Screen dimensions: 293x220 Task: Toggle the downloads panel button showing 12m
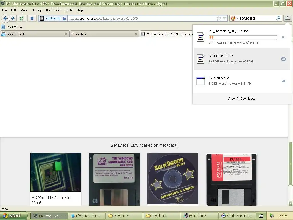coord(288,18)
